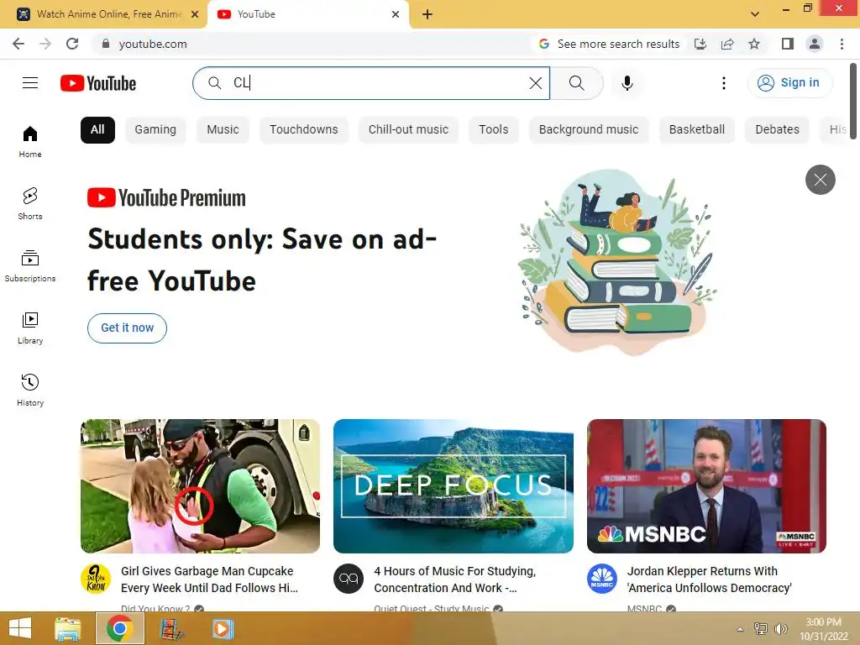Image resolution: width=860 pixels, height=645 pixels.
Task: Reload the YouTube page
Action: (72, 44)
